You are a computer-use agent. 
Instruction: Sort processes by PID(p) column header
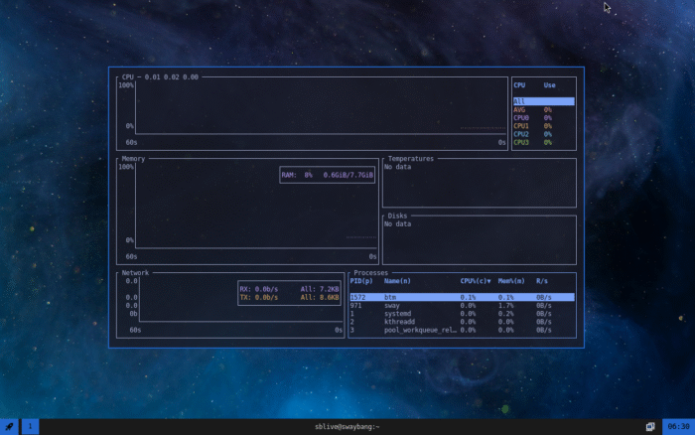point(359,281)
